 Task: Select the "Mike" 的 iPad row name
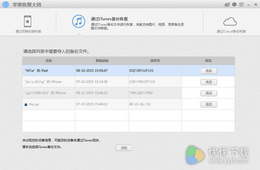coord(36,71)
